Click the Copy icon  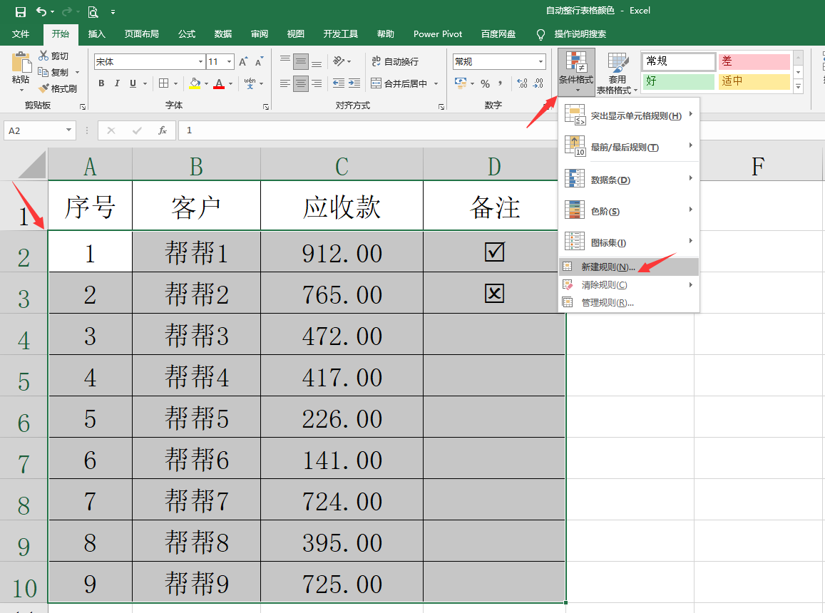pos(43,71)
